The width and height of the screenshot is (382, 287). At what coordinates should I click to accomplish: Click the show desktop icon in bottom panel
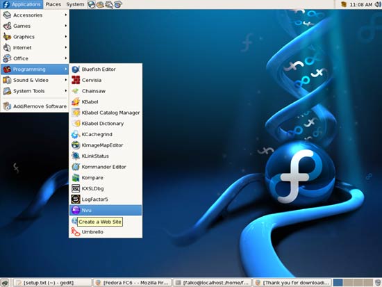click(5, 283)
